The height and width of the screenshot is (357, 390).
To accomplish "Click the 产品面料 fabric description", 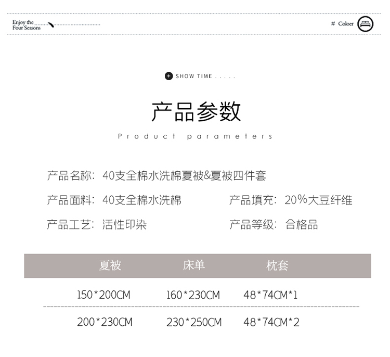I will point(114,200).
